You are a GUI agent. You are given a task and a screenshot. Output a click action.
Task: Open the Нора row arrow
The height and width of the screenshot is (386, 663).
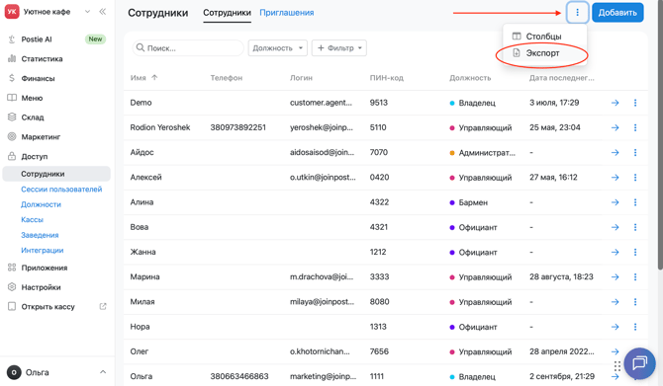coord(616,327)
